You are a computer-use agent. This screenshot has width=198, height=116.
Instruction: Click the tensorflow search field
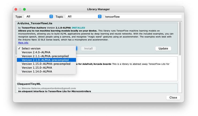143,17
